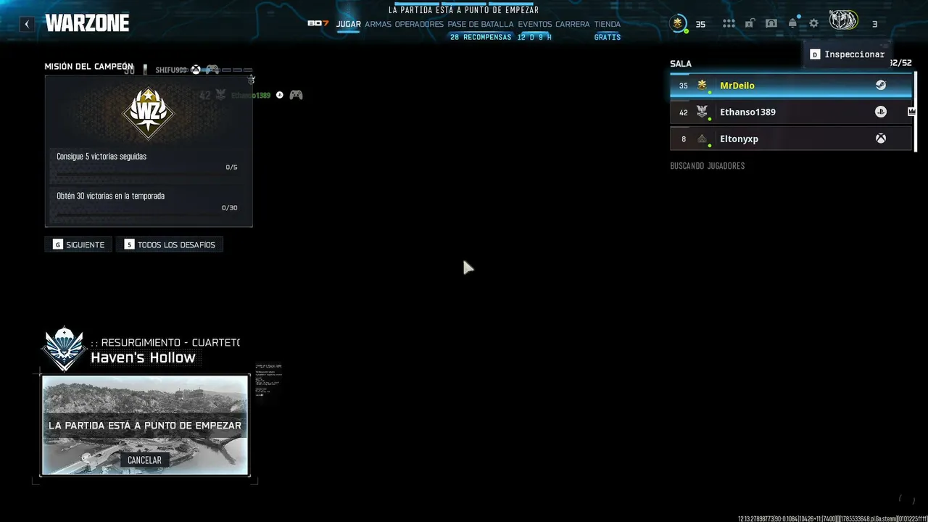928x522 pixels.
Task: Click the padlock icon in top bar
Action: coord(750,24)
